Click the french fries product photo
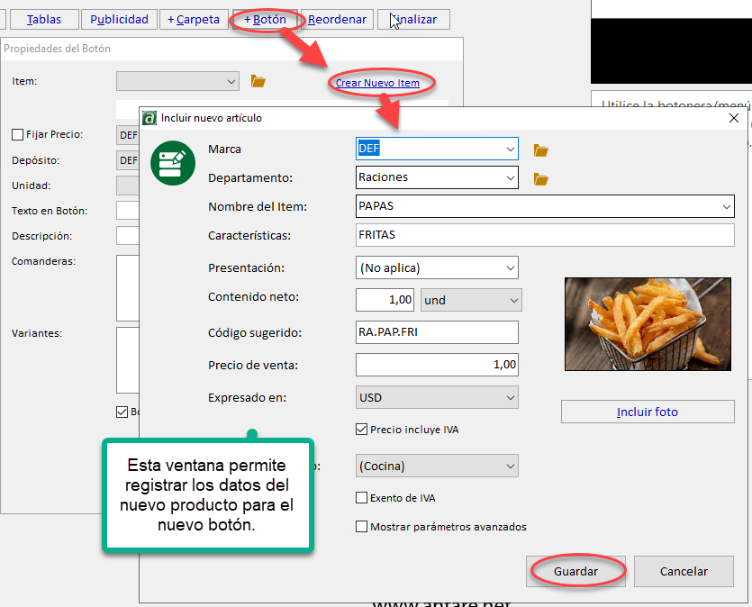 pyautogui.click(x=648, y=323)
